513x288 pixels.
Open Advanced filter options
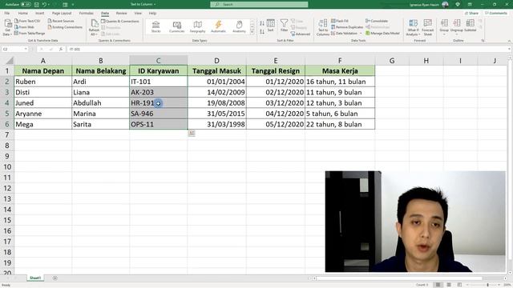coord(301,34)
